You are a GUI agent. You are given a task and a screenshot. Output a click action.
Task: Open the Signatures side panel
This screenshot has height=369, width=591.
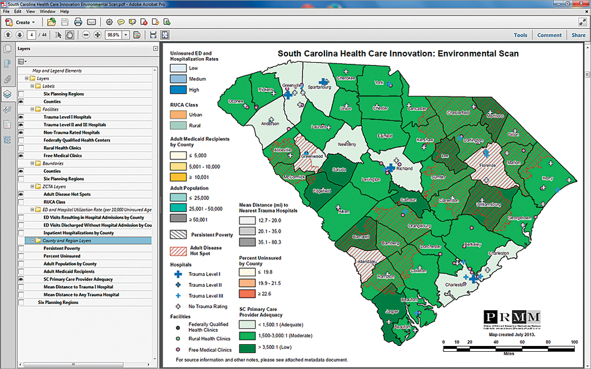7,110
